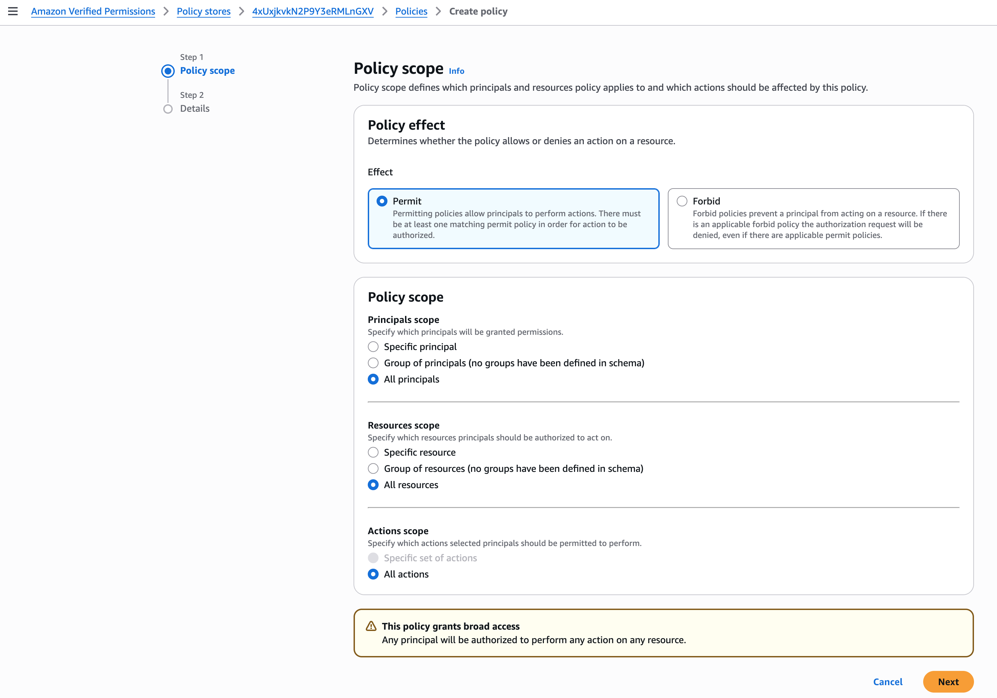Select the All actions radio button

(373, 574)
